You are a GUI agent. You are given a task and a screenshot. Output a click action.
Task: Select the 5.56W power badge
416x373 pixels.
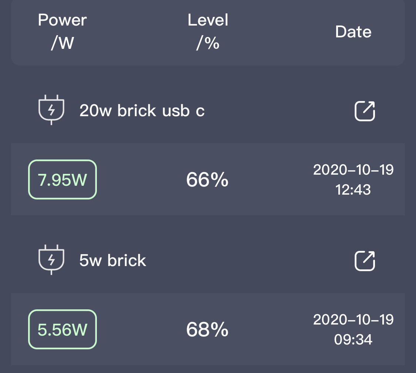(x=62, y=329)
